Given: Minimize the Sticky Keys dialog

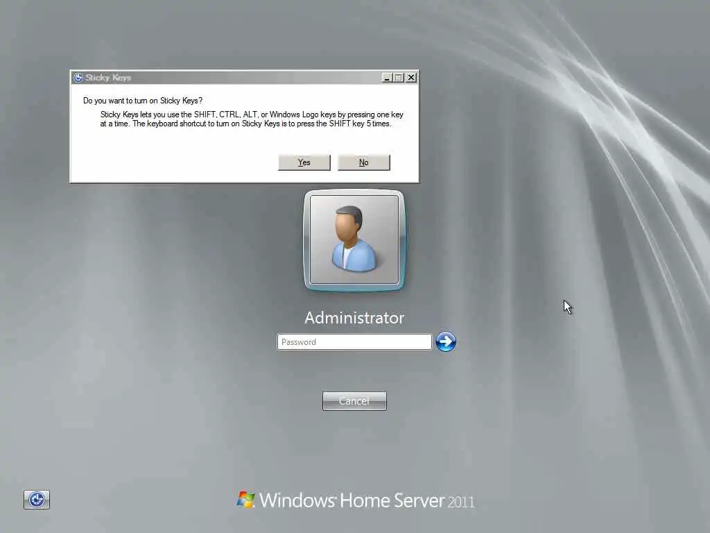Looking at the screenshot, I should [387, 78].
